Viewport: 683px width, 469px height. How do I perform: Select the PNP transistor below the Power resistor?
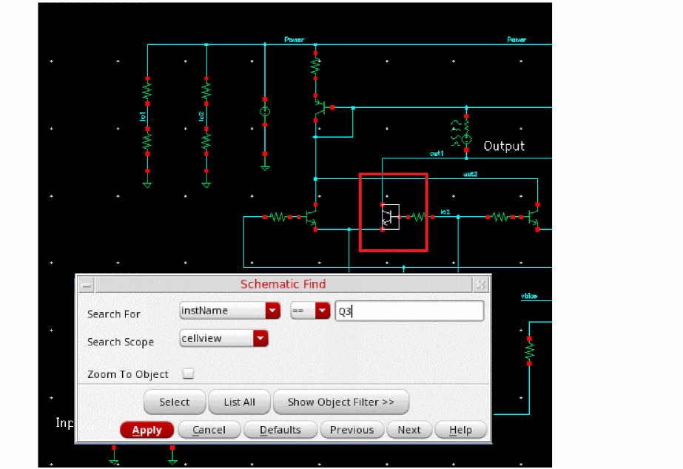[x=320, y=107]
